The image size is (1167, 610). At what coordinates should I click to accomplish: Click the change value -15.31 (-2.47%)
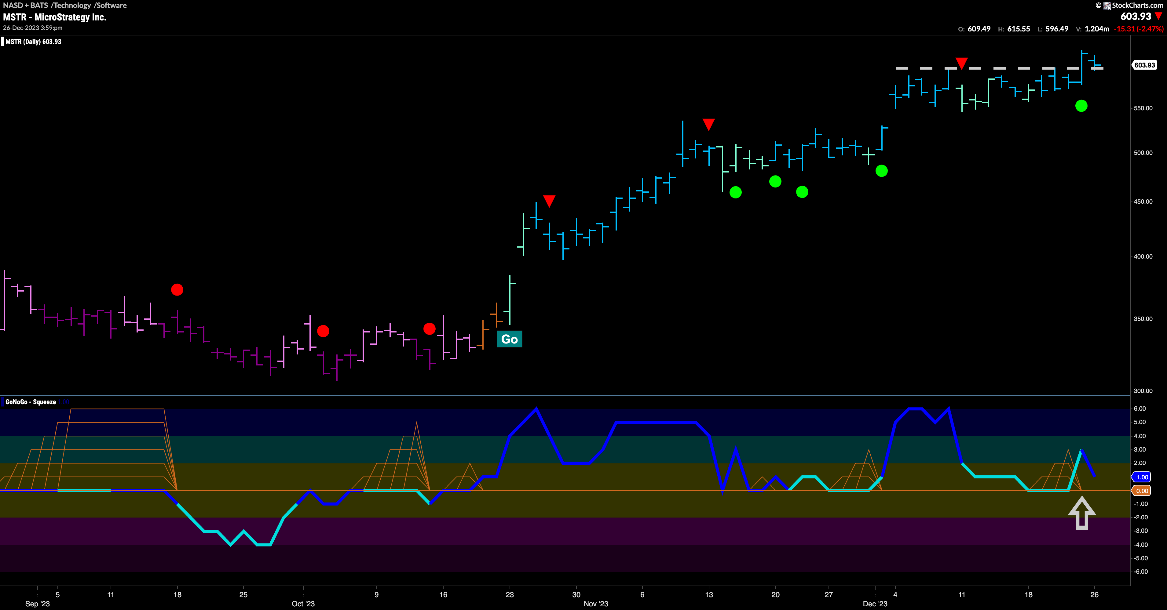(1139, 29)
